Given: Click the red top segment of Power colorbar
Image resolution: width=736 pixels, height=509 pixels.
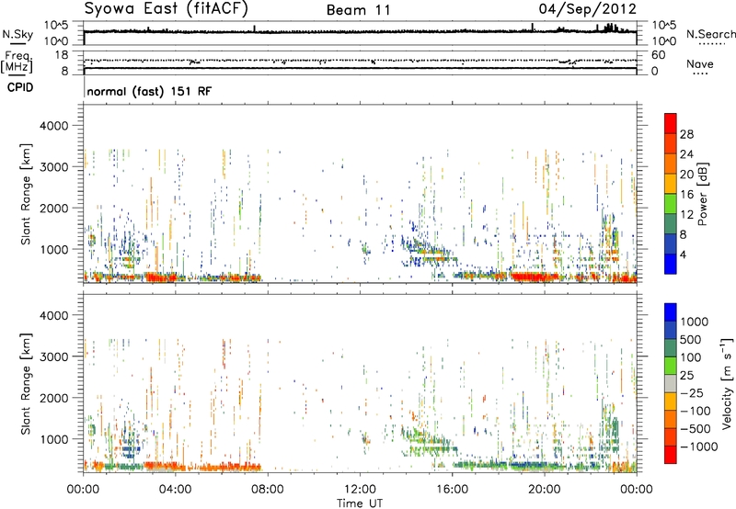Looking at the screenshot, I should [x=671, y=123].
